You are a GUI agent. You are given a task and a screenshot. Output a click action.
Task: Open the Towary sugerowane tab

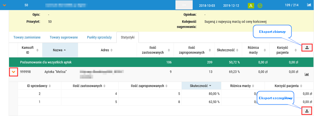[64, 37]
